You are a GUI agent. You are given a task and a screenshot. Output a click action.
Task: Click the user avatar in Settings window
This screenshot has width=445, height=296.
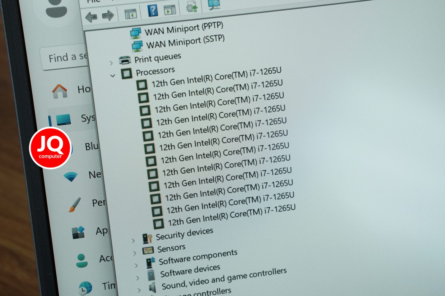pos(57,9)
